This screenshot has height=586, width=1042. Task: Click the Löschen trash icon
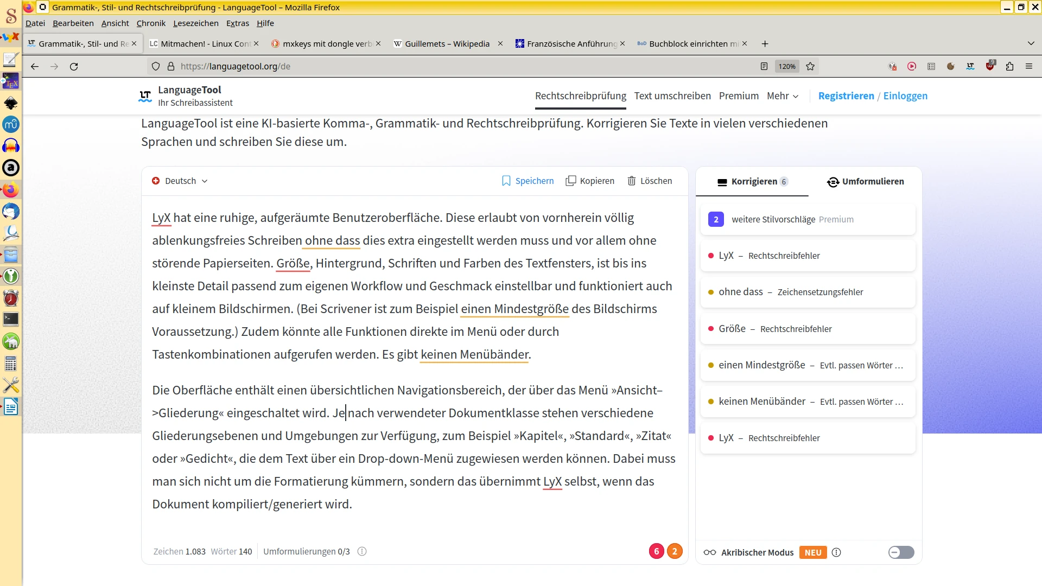tap(632, 181)
